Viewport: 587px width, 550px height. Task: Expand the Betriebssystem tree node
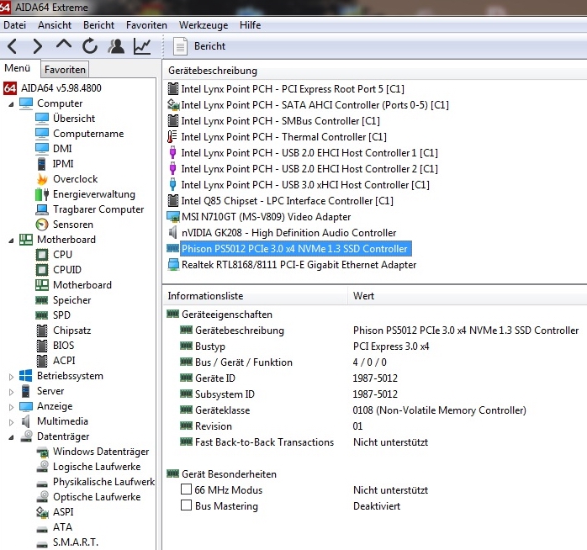pyautogui.click(x=11, y=377)
